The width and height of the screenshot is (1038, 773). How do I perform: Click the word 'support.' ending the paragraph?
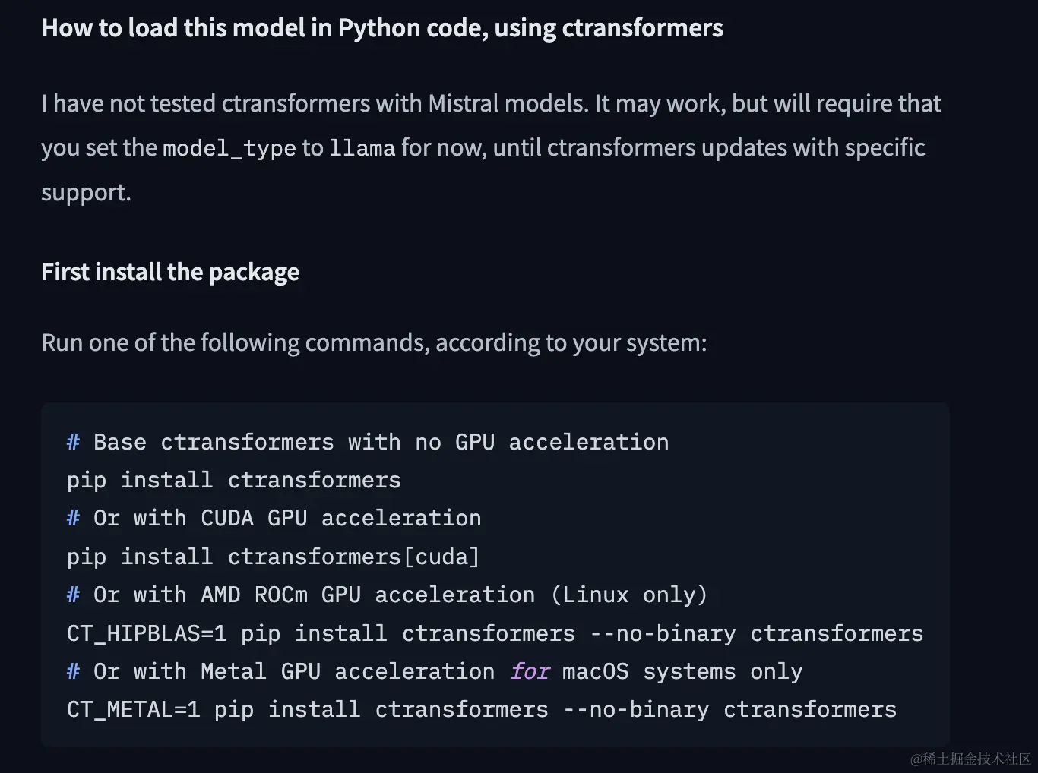(x=86, y=192)
